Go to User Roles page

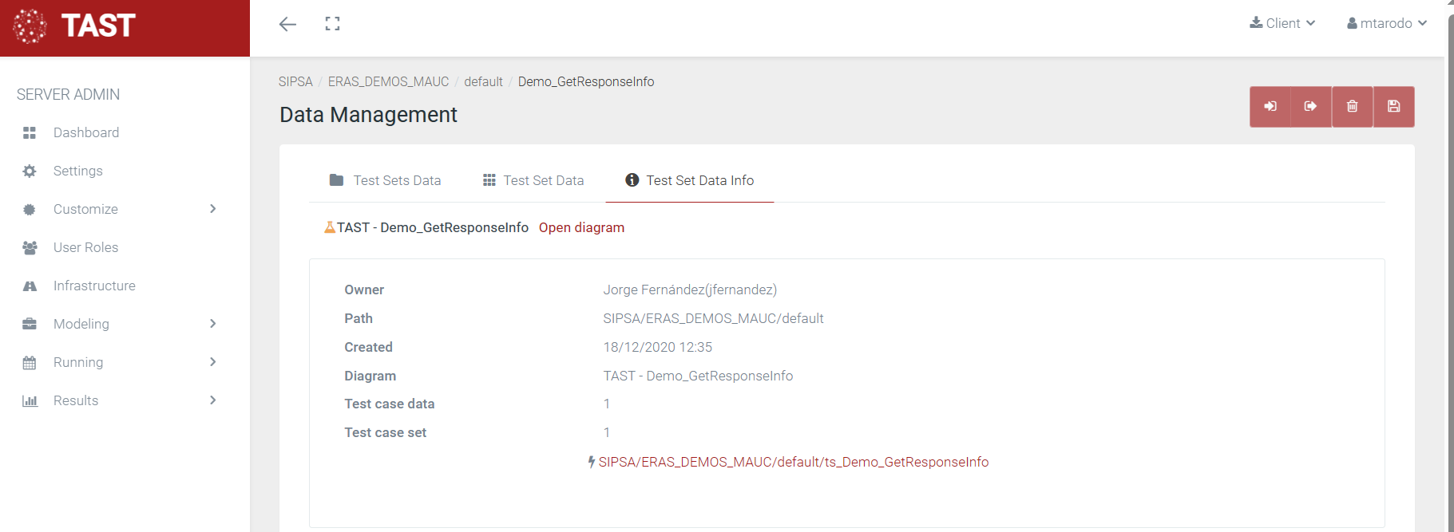pos(85,247)
